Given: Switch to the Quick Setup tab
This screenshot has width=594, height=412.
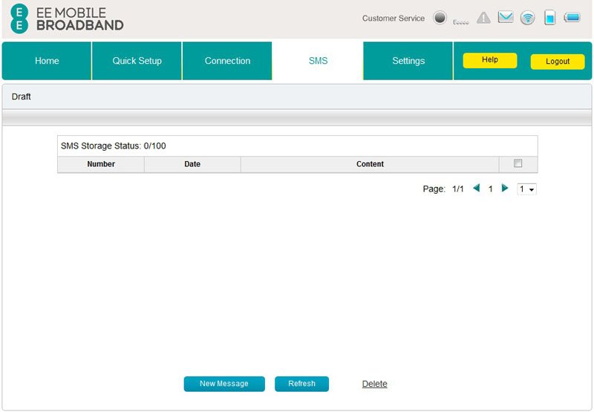Looking at the screenshot, I should point(137,61).
